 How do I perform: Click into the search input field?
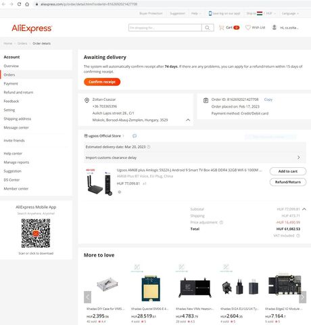[165, 28]
